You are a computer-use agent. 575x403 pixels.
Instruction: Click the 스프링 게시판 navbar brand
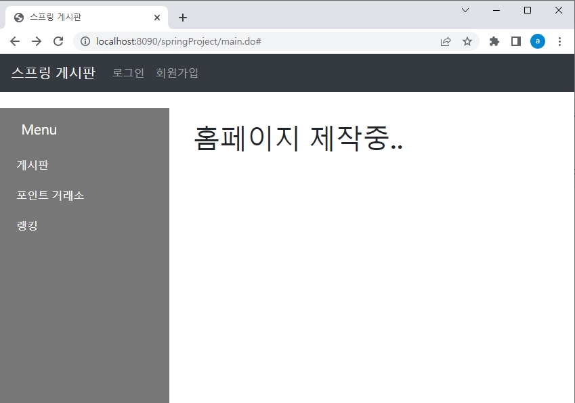point(54,73)
